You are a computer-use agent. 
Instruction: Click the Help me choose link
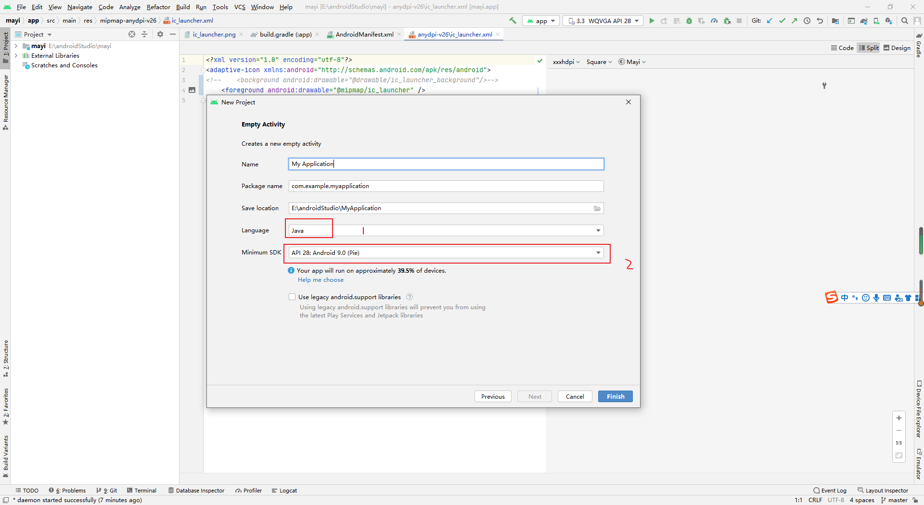click(321, 279)
